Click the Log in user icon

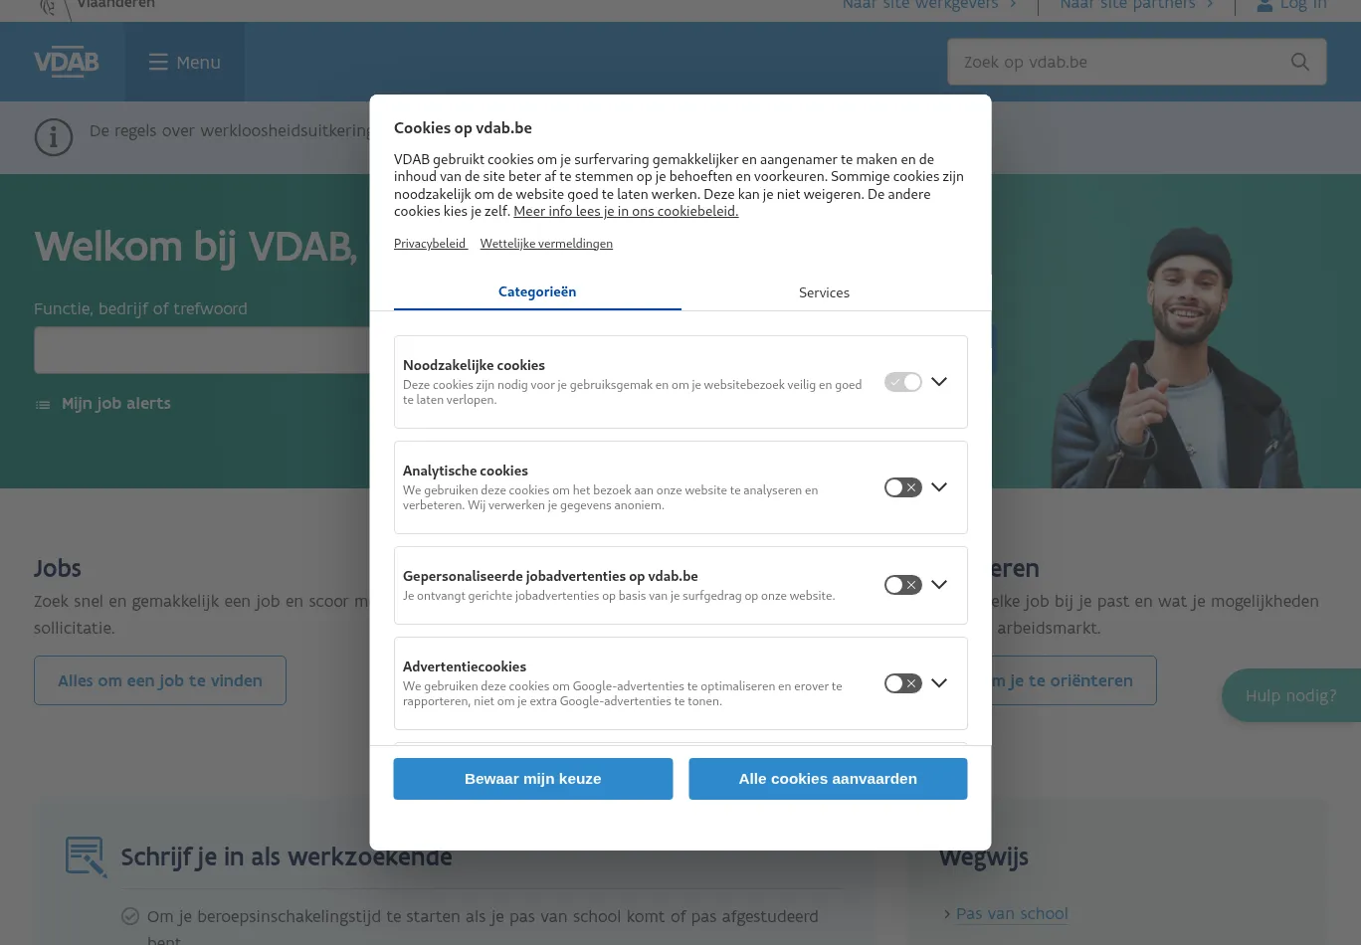[1264, 5]
